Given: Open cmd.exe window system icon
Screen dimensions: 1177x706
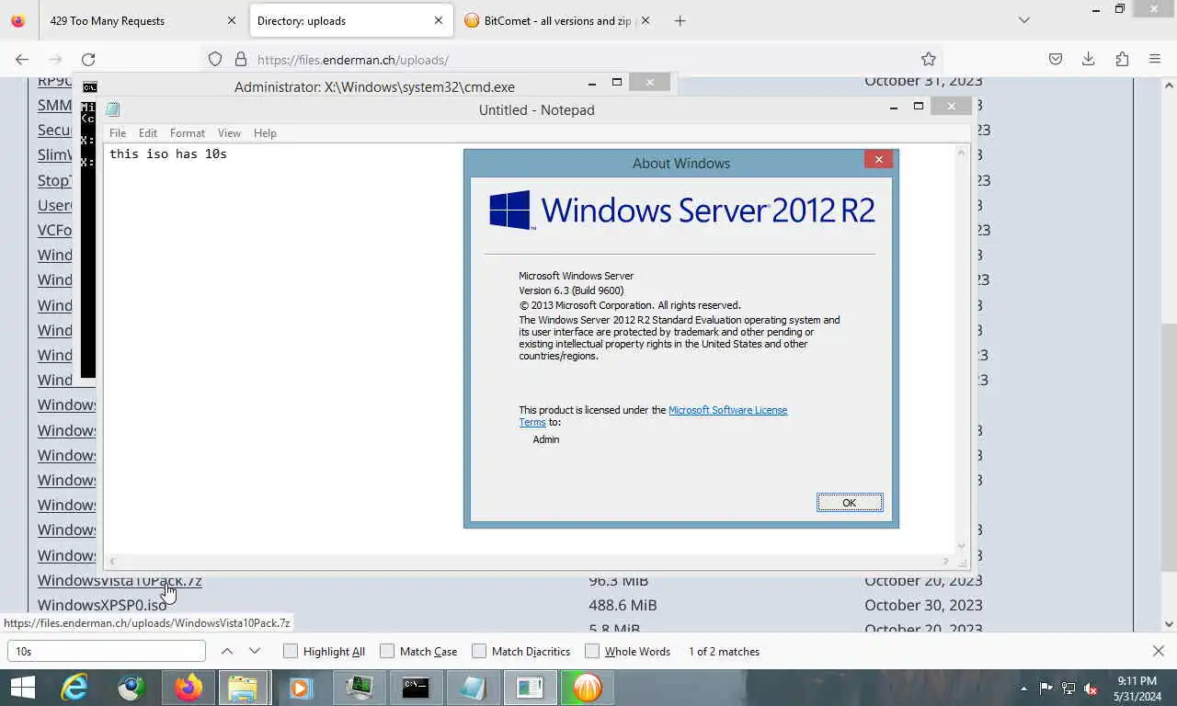Looking at the screenshot, I should point(89,87).
